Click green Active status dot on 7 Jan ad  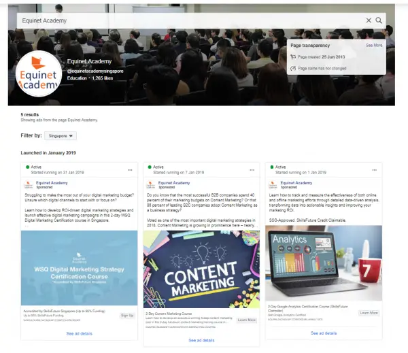click(150, 167)
